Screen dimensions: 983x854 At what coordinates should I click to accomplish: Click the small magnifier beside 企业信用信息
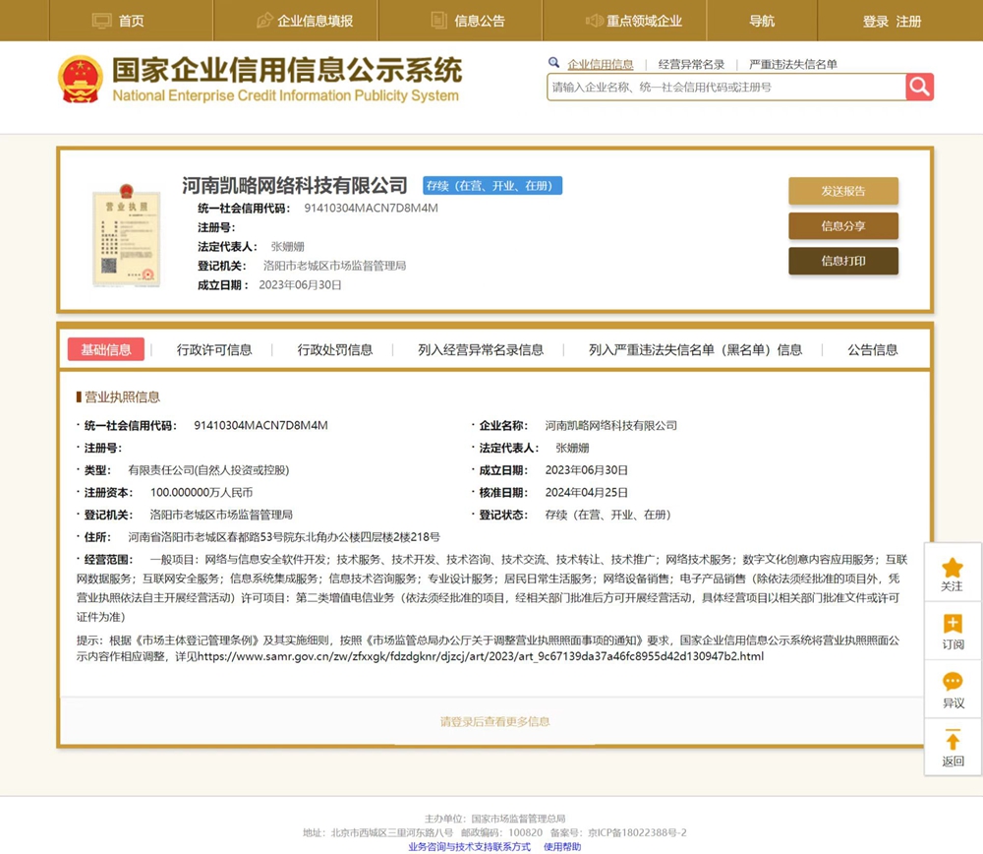tap(553, 62)
